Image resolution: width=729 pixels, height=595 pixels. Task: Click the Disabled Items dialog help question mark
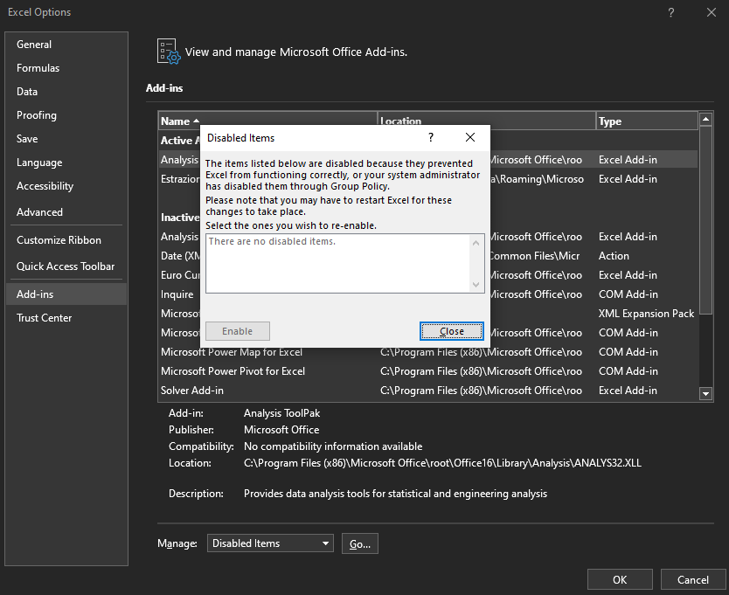(x=431, y=137)
